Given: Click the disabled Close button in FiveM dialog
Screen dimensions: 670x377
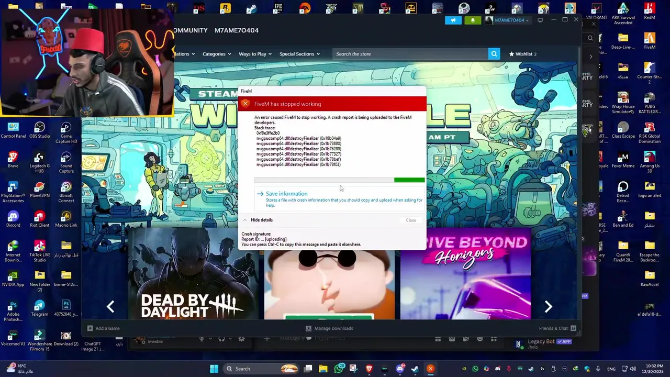Looking at the screenshot, I should [x=411, y=220].
